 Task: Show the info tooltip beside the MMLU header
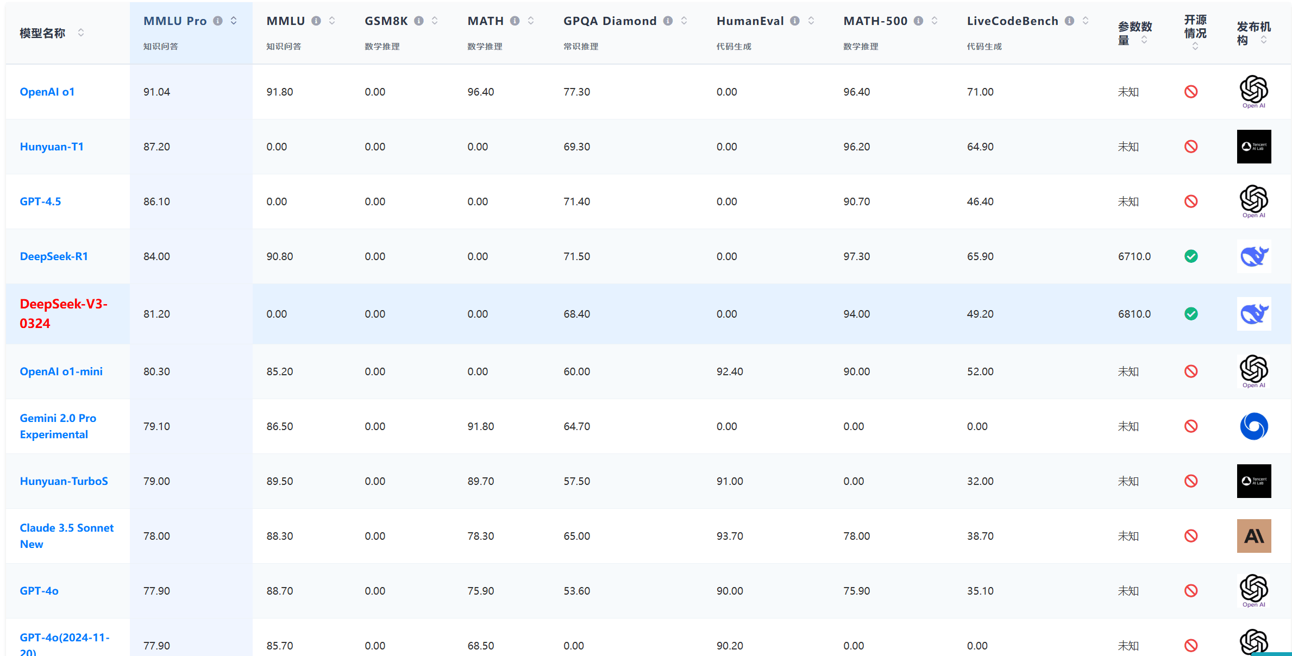pyautogui.click(x=316, y=21)
